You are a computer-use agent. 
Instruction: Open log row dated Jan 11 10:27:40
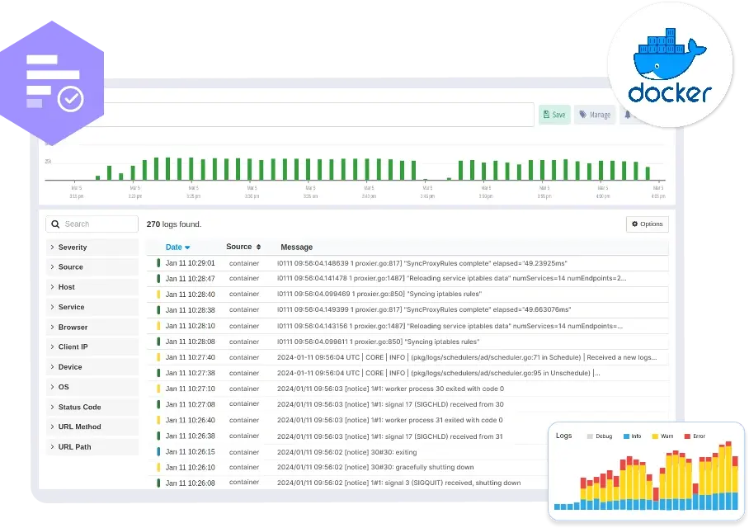click(407, 357)
